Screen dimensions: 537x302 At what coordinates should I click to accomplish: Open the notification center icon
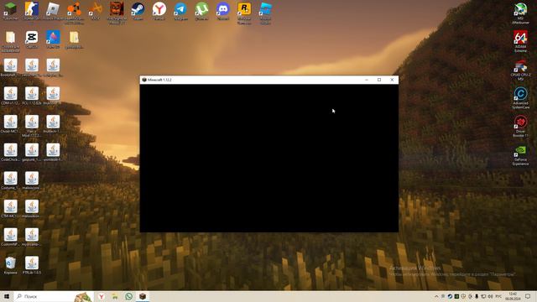click(528, 296)
